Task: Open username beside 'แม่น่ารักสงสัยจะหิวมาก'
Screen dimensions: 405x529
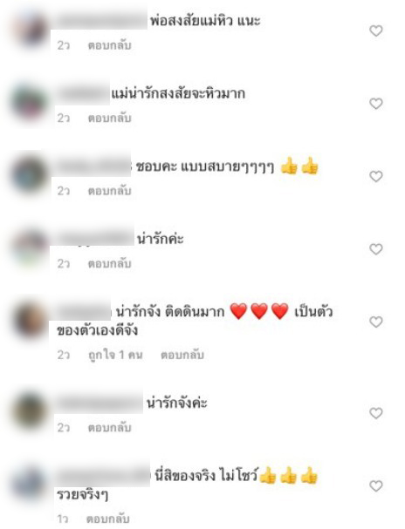Action: pos(83,92)
